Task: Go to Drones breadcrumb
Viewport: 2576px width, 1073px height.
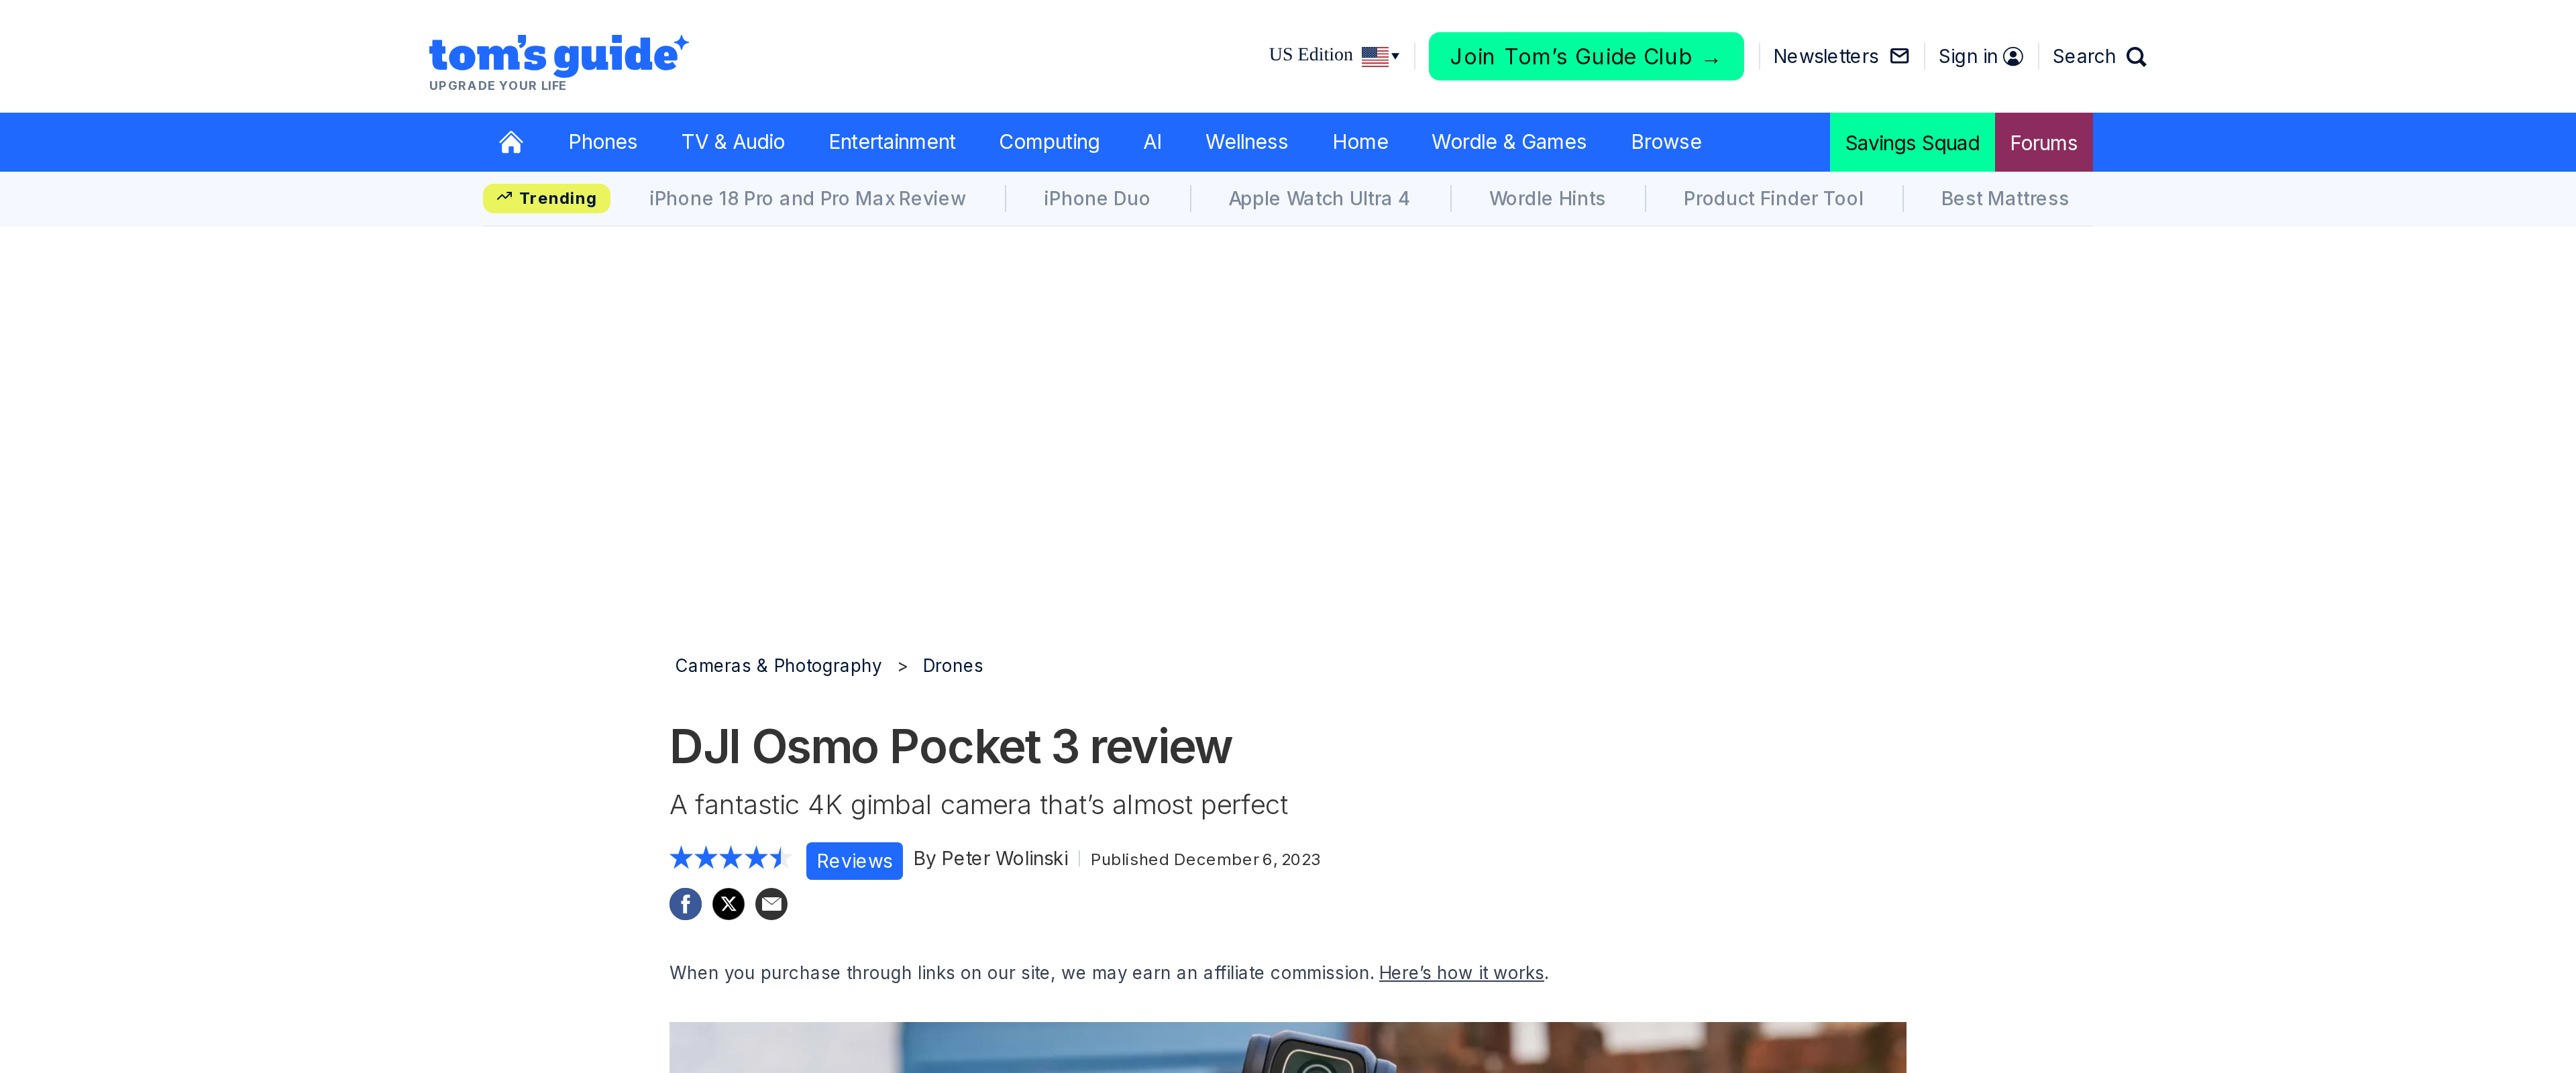Action: (953, 666)
